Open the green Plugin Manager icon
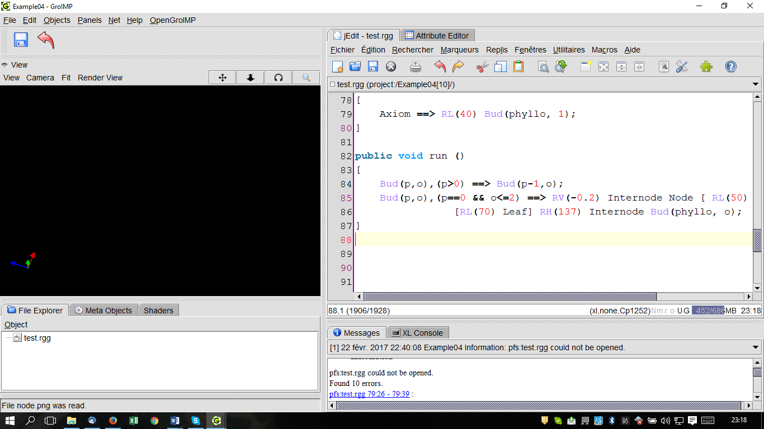 (x=706, y=66)
